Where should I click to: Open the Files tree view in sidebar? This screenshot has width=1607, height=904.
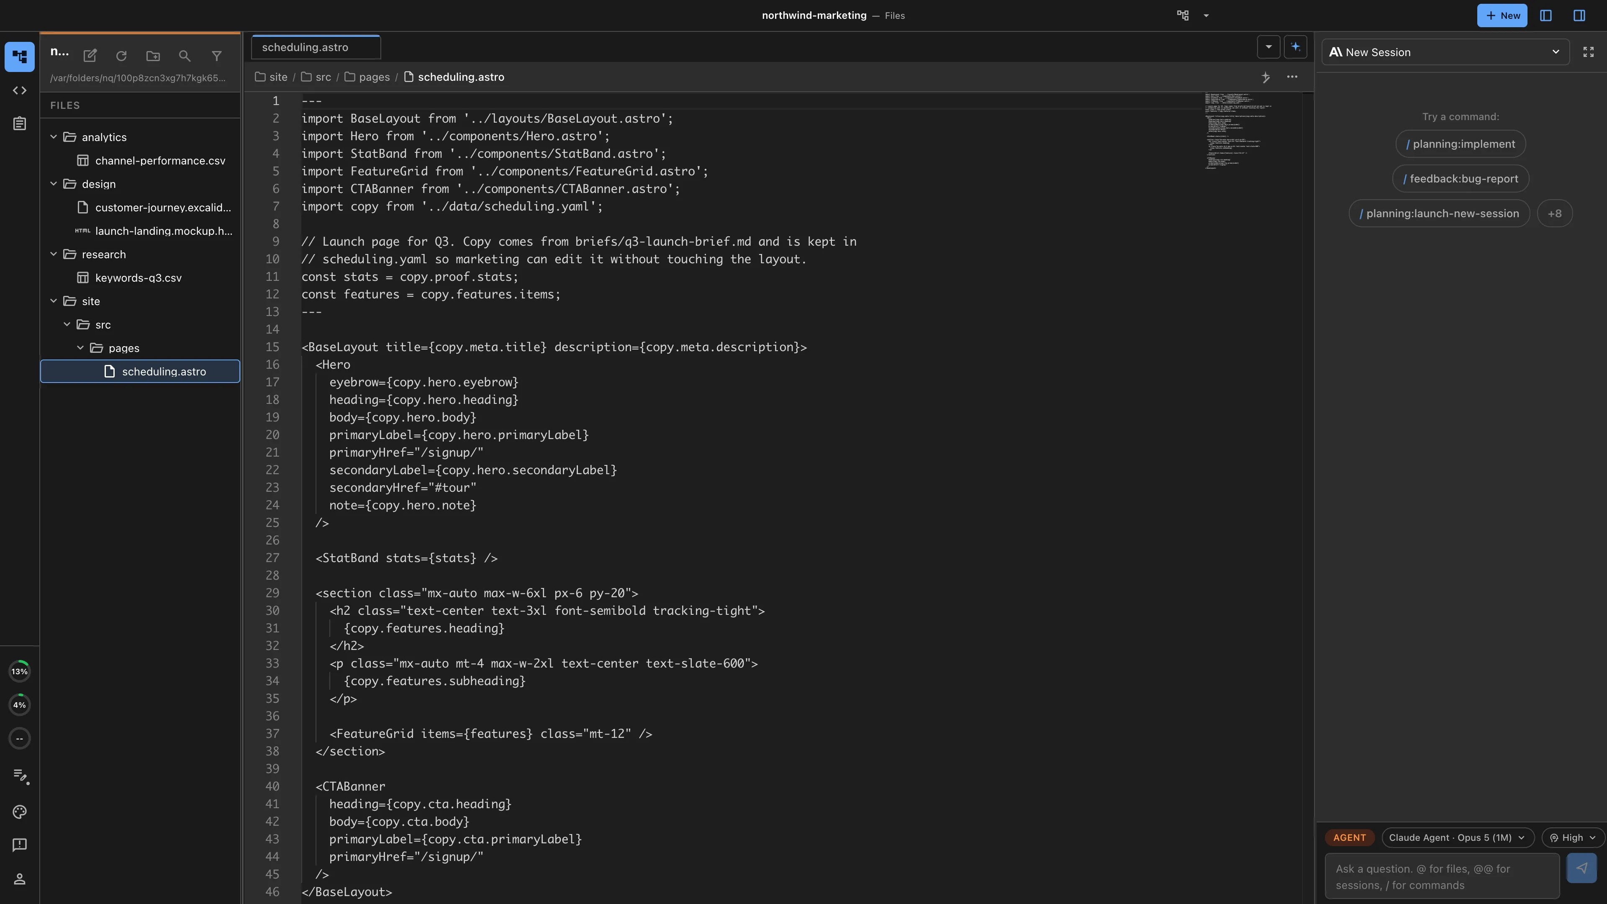[x=19, y=57]
